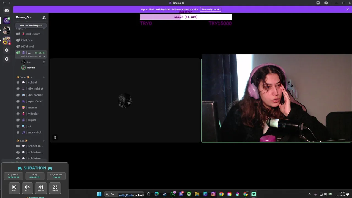Click the webcam video tile of the streamer
Viewport: 352px width, 198px height.
(x=276, y=98)
